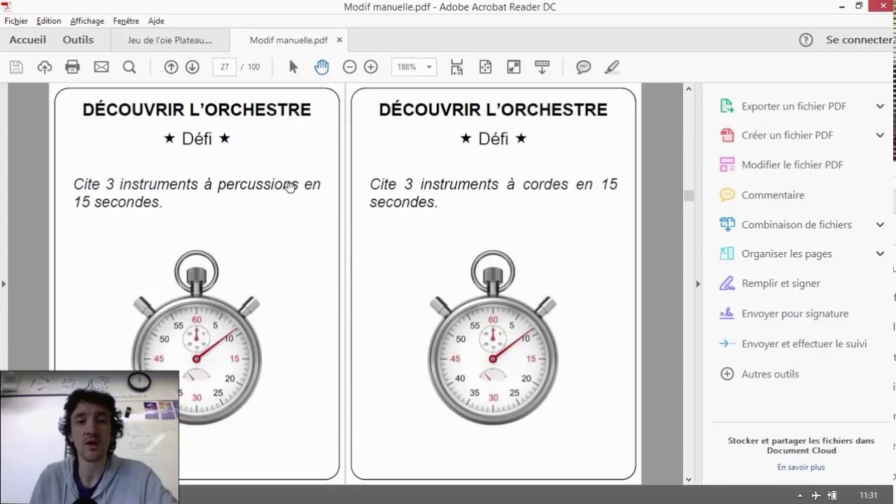Viewport: 896px width, 504px height.
Task: Click the airplane mode tray icon
Action: 815,496
